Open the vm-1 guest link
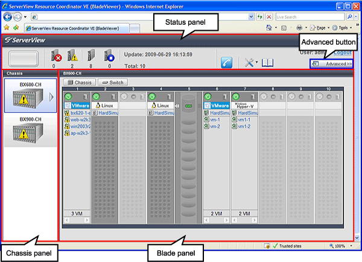Screen dimensions: 362x262 [215, 120]
